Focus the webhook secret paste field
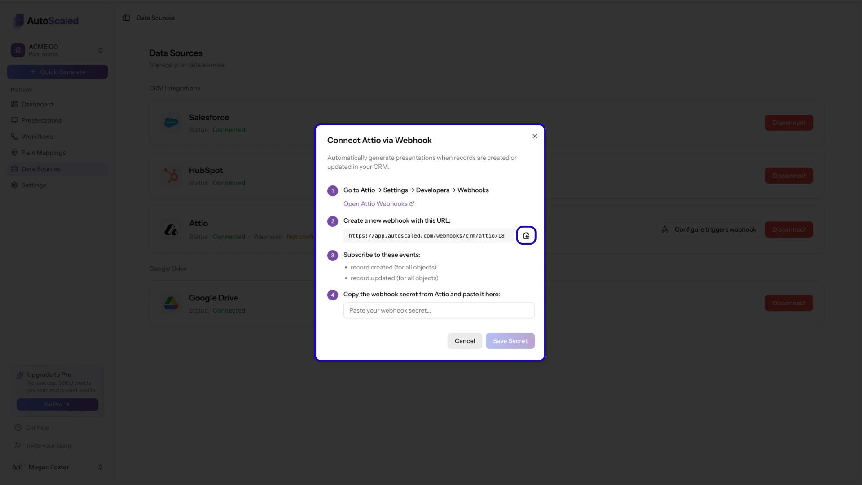862x485 pixels. (x=439, y=310)
